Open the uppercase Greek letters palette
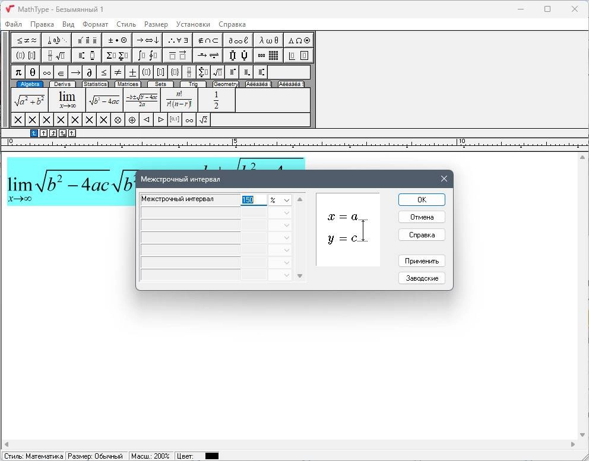The width and height of the screenshot is (589, 461). [299, 40]
